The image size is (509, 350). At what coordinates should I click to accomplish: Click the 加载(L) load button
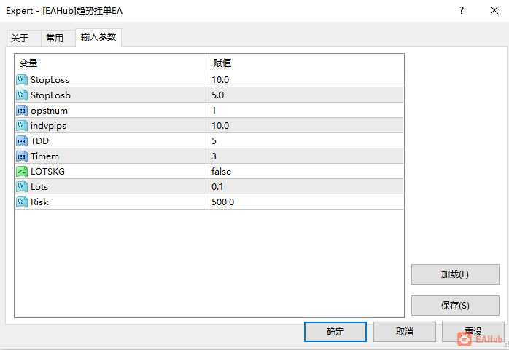(x=455, y=274)
